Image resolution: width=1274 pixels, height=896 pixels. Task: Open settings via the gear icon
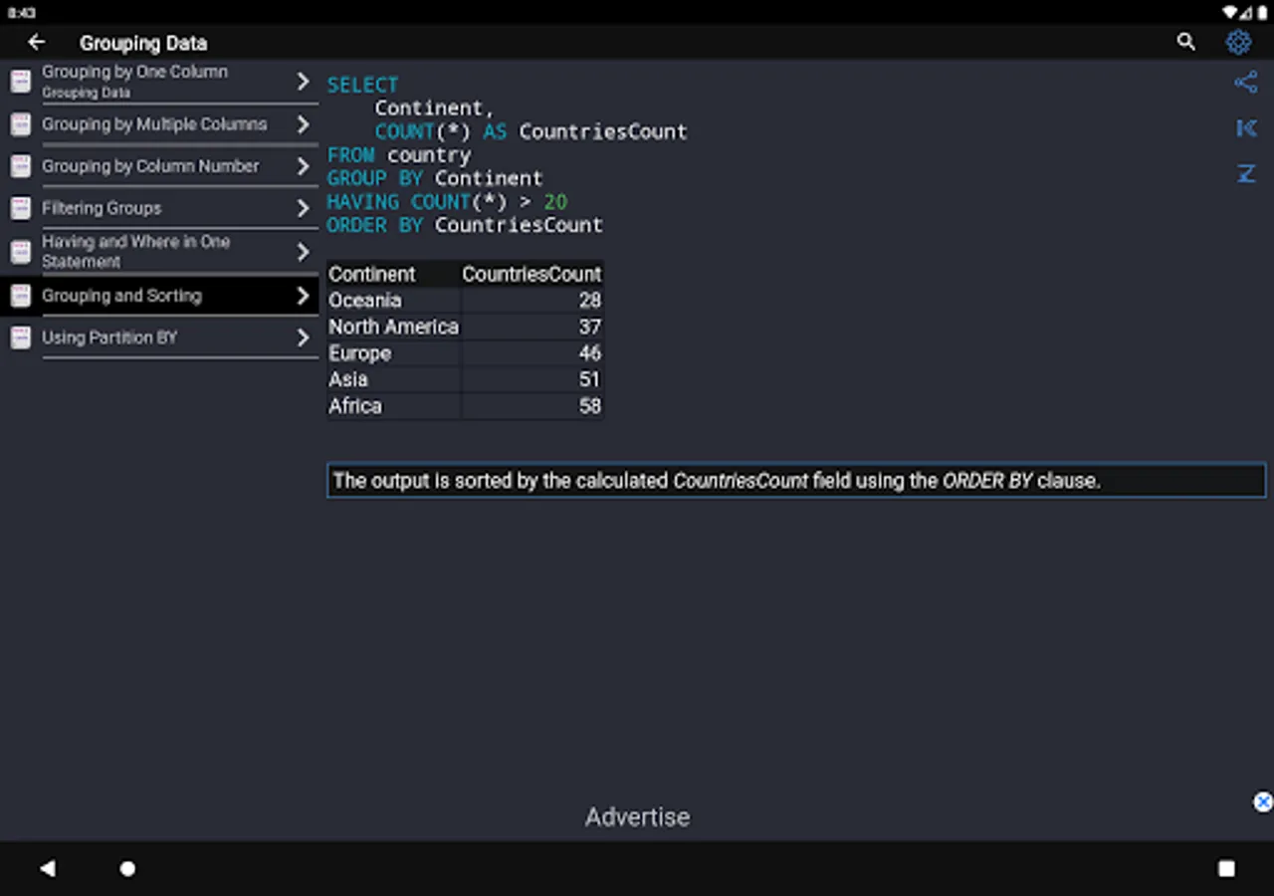pos(1238,42)
